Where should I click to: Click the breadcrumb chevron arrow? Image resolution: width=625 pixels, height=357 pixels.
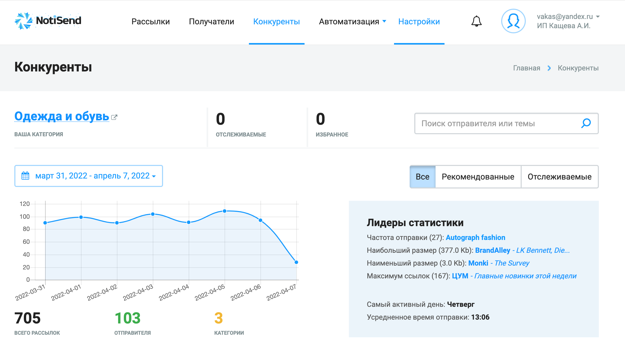point(549,68)
